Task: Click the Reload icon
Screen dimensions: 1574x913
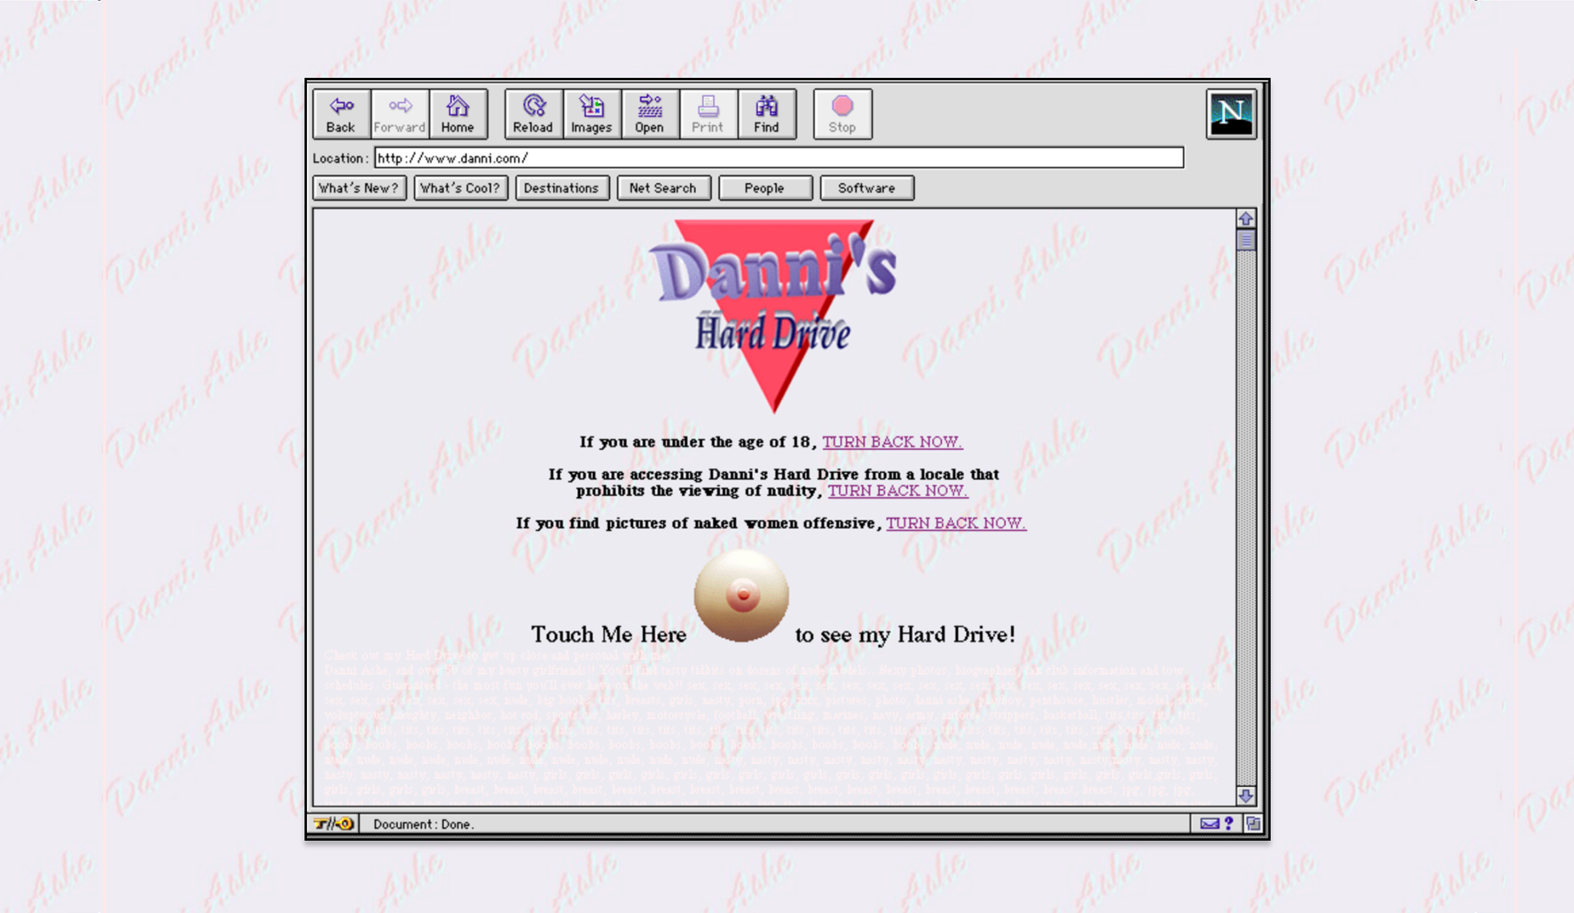Action: 533,114
